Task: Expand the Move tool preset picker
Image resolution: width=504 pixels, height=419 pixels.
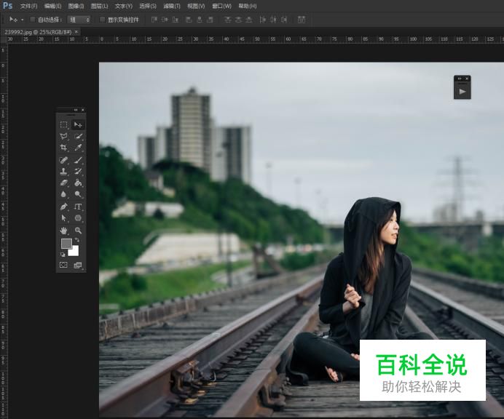Action: [x=23, y=20]
